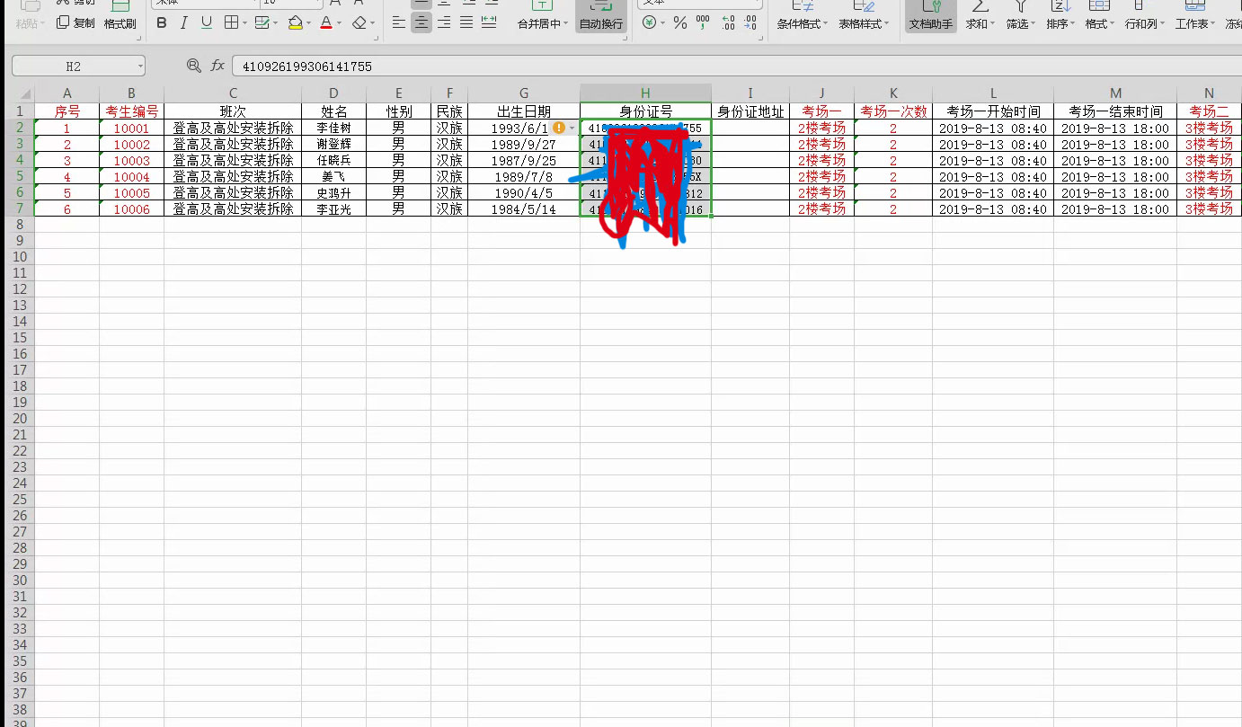Viewport: 1242px width, 727px height.
Task: Click the name cell 史鸿升
Action: pos(333,193)
